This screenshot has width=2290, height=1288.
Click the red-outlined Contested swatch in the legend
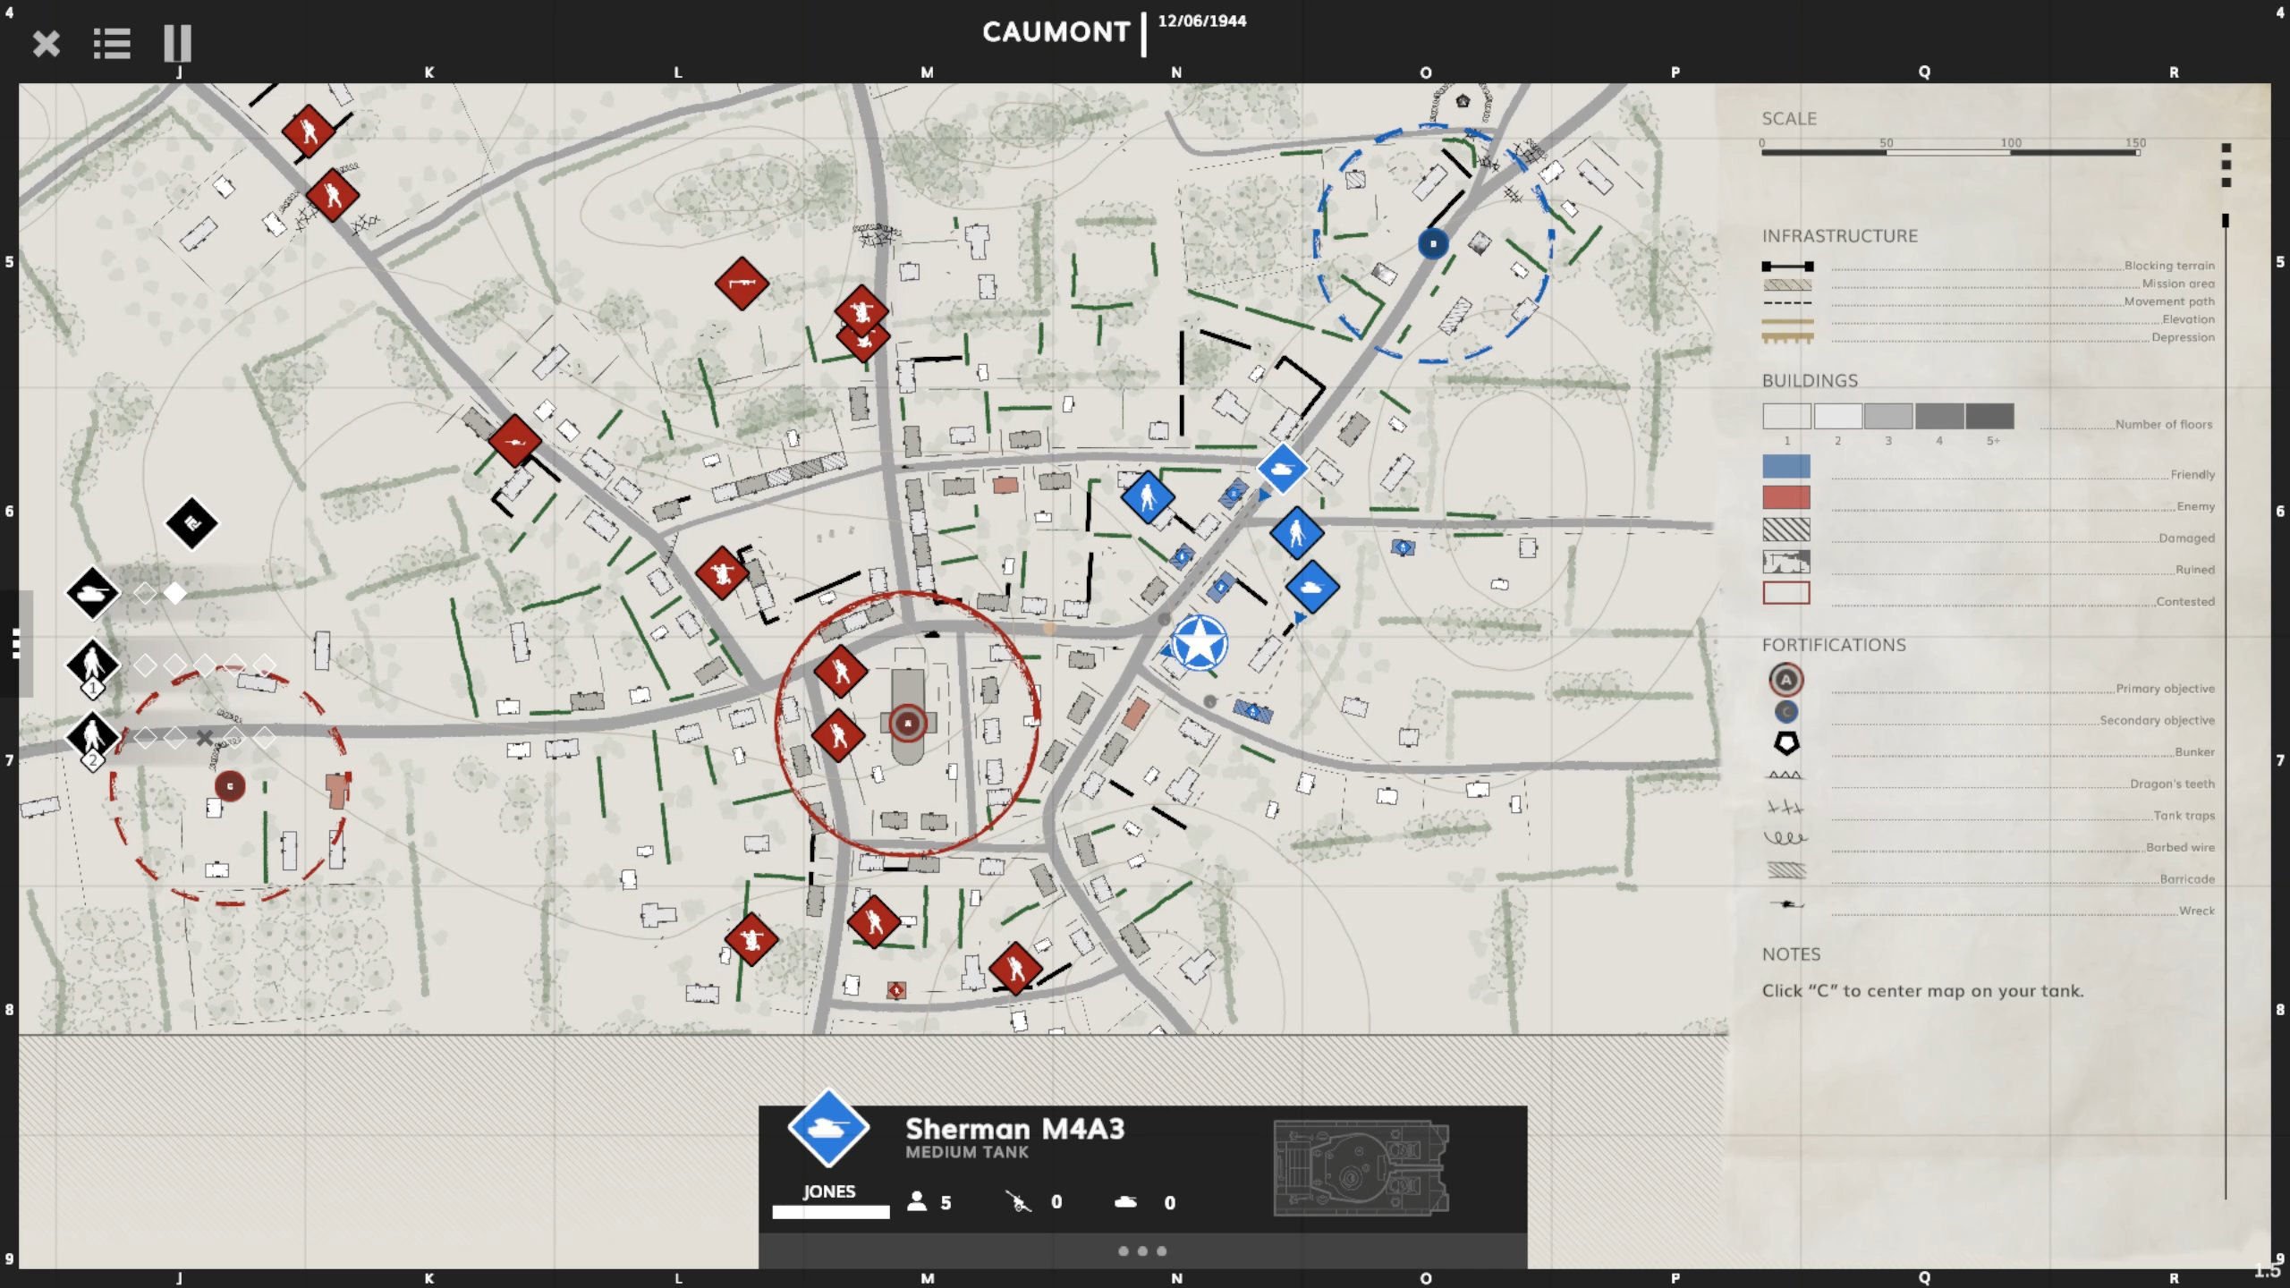[1785, 593]
